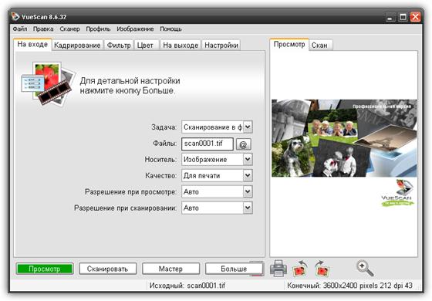
Task: Click the VueScan title bar app icon
Action: click(15, 17)
